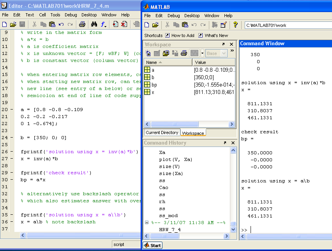Screen dimensions: 332x251
Task: Copy icon in MATLAB desktop toolbar
Action: (176, 25)
